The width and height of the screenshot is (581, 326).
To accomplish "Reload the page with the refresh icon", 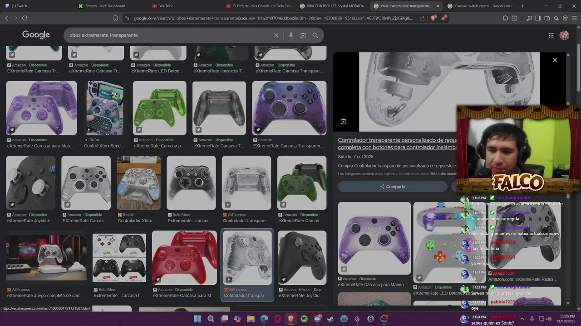I will click(25, 18).
